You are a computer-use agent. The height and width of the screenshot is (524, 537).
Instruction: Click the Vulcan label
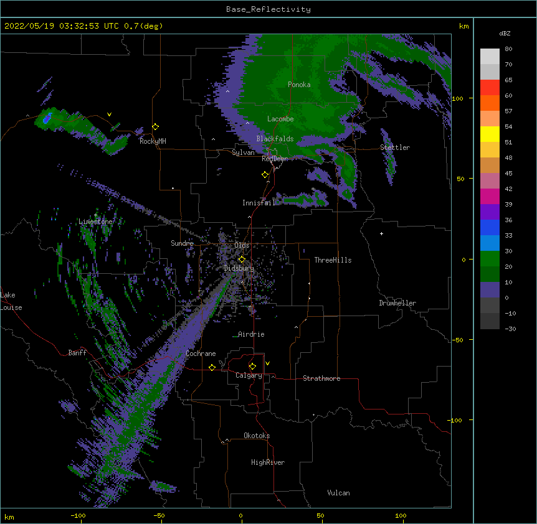pyautogui.click(x=338, y=493)
